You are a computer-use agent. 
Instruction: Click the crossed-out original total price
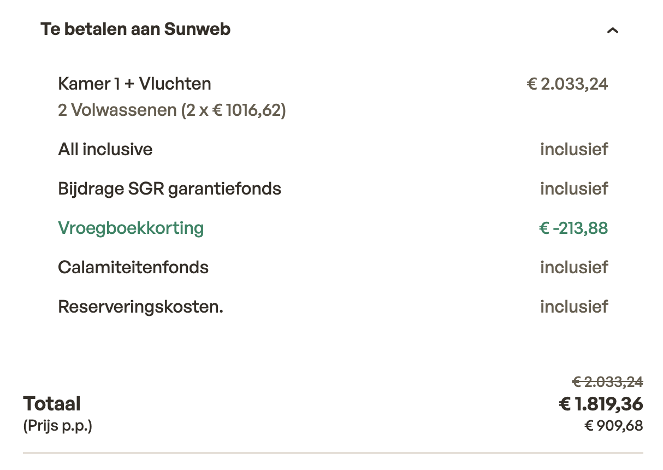(x=607, y=381)
